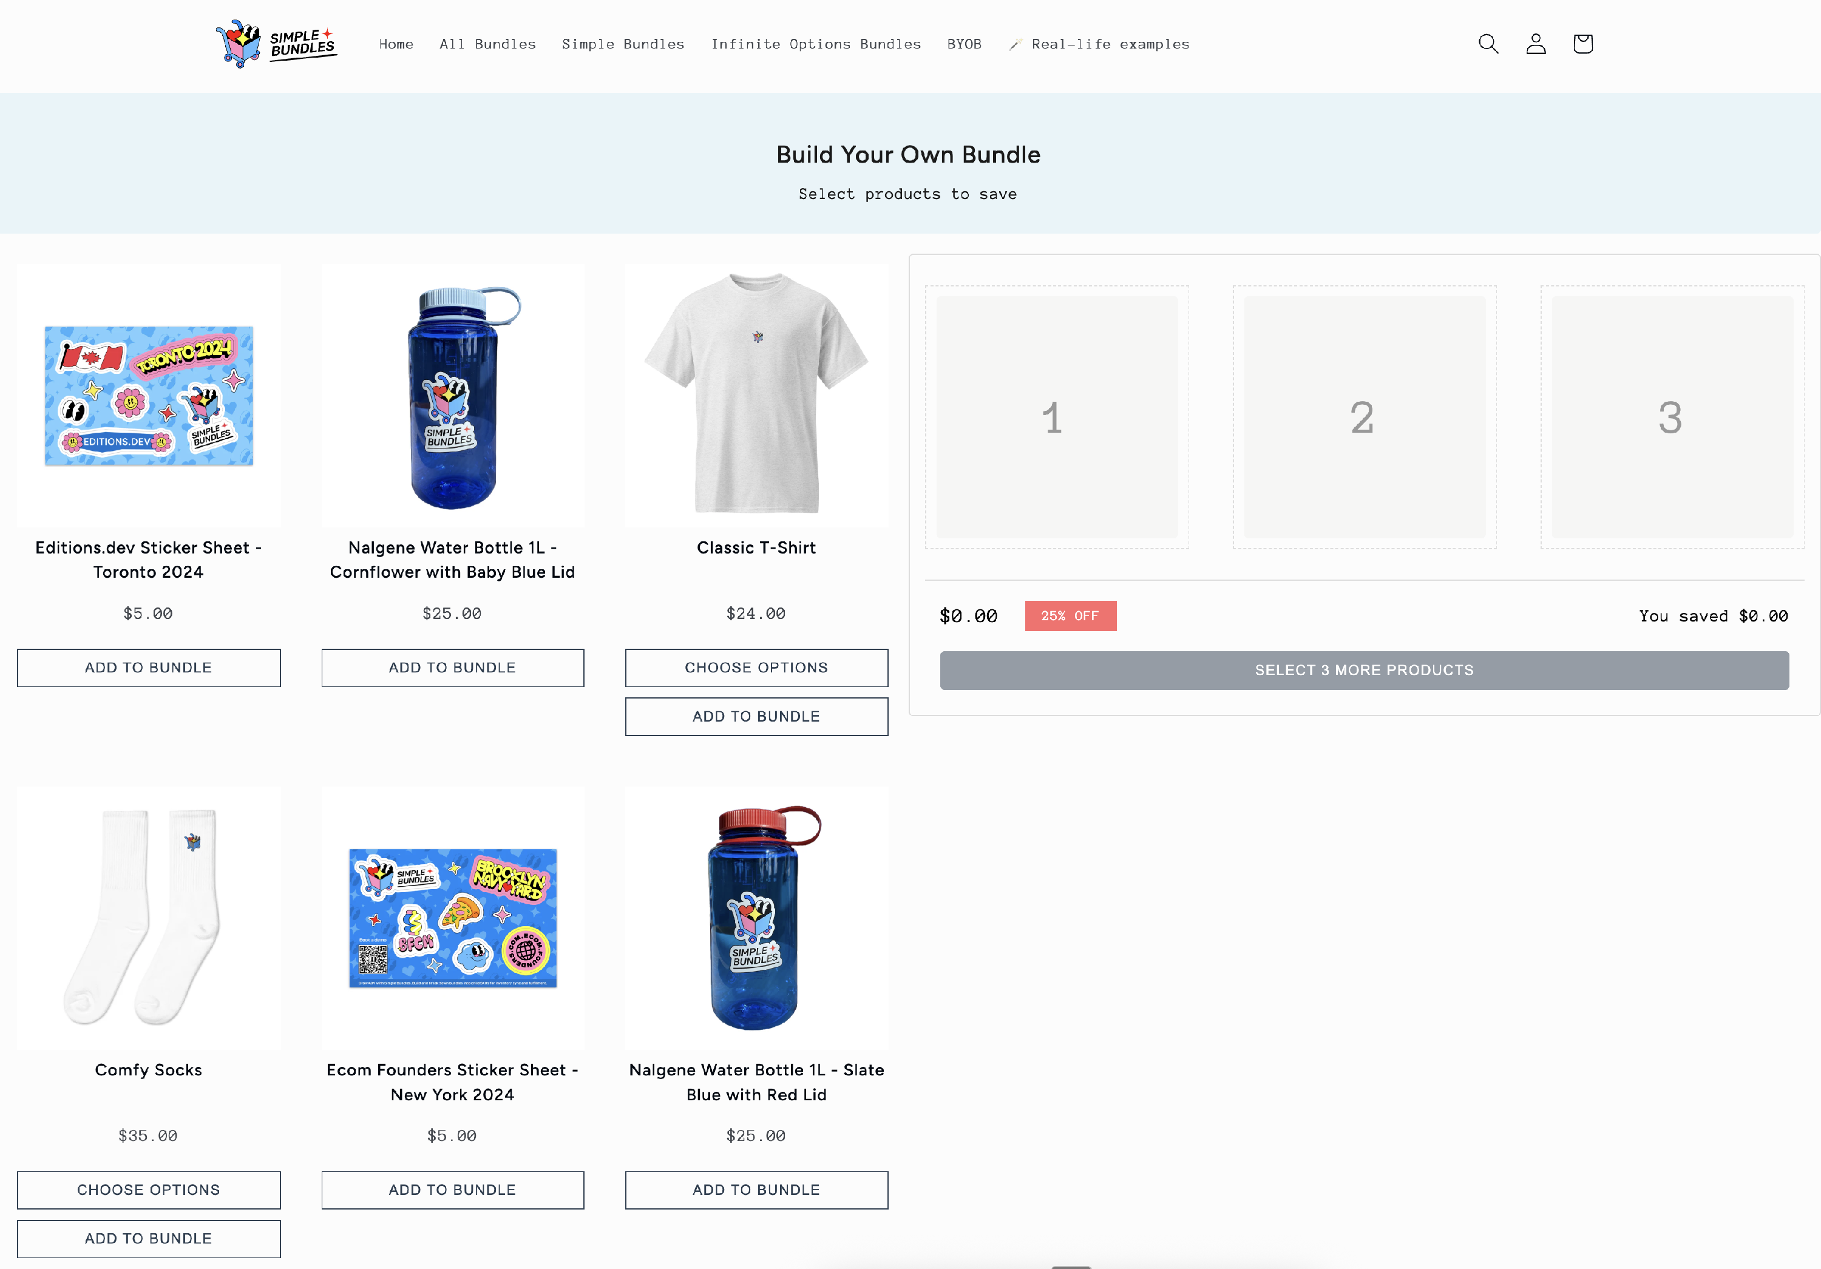The height and width of the screenshot is (1269, 1821).
Task: Add Cornflower Nalgene bottle to bundle
Action: [452, 668]
